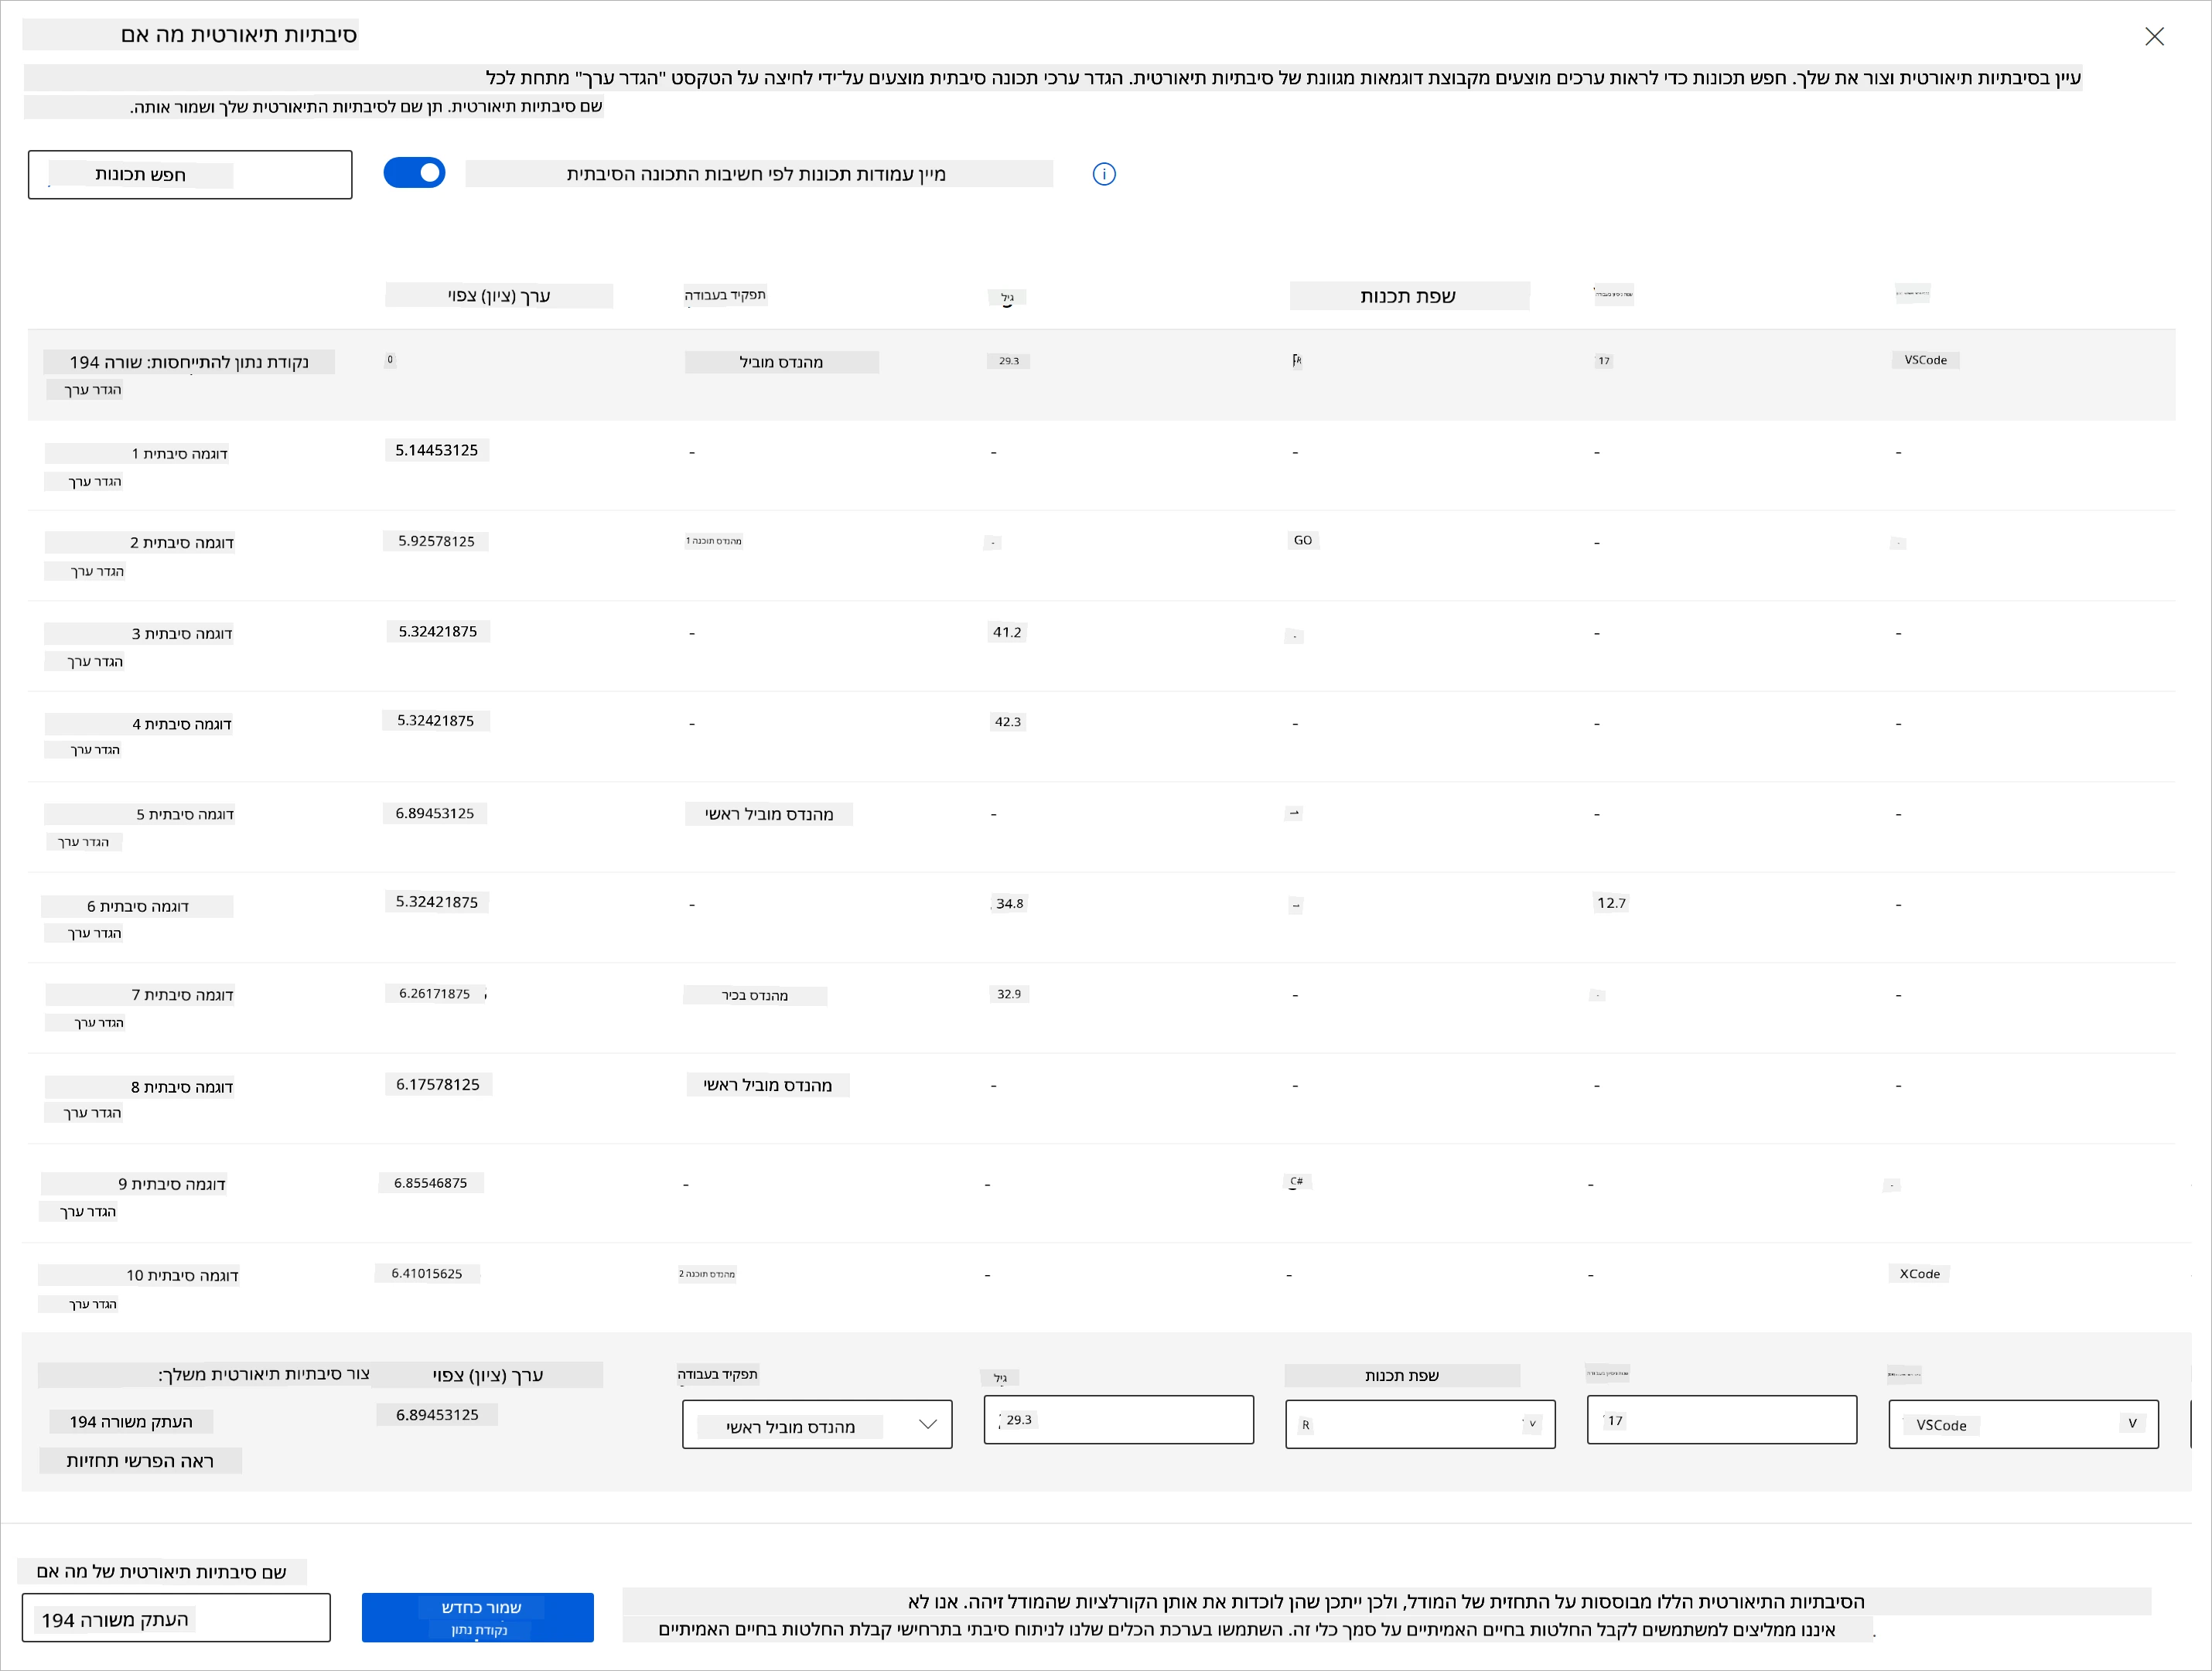Click the predicted value column header at top
This screenshot has height=1671, width=2212.
pos(499,295)
